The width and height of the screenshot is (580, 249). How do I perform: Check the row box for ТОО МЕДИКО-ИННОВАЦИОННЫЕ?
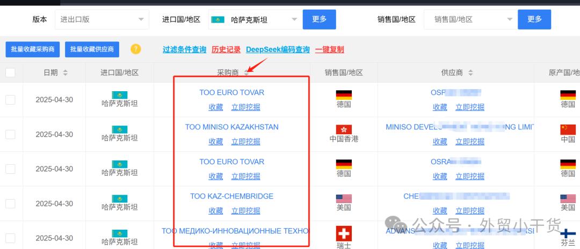10,238
